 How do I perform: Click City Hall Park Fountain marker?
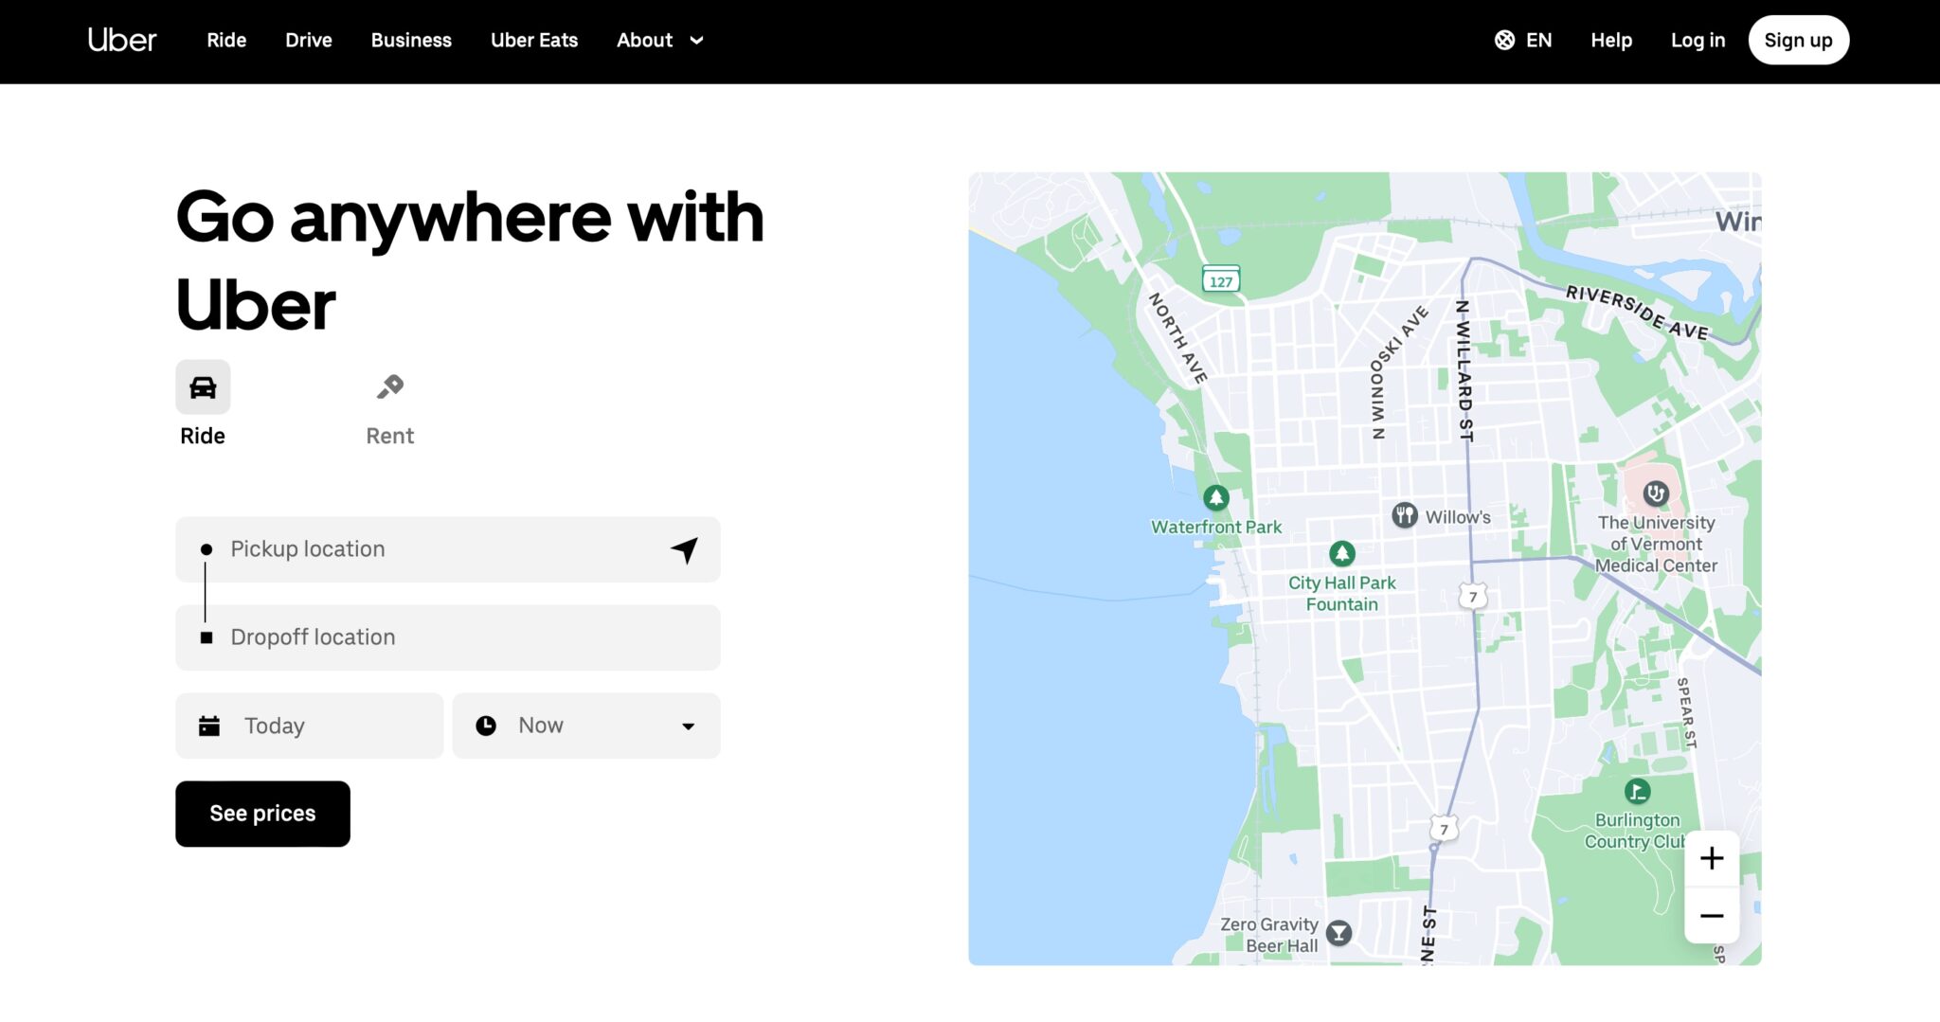tap(1342, 553)
